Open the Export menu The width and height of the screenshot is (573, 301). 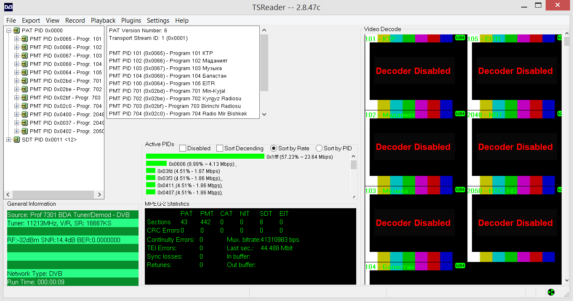click(31, 21)
